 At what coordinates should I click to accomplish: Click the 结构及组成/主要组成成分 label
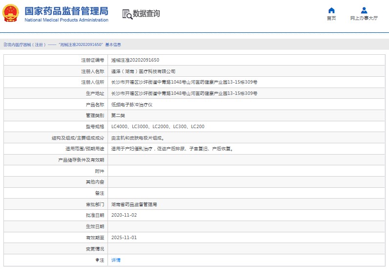coord(78,138)
